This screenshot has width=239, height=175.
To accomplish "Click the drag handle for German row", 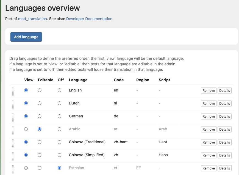I will click(13, 117).
